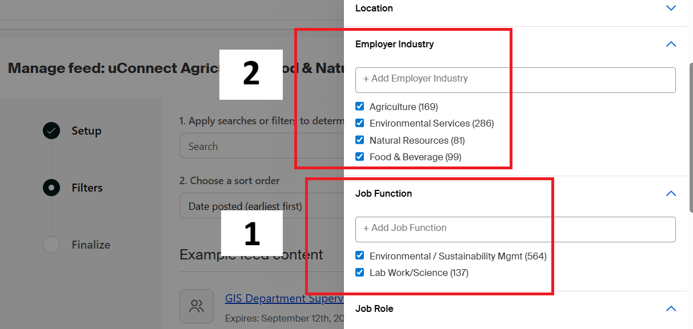Go to the Finalize step
This screenshot has height=329, width=693.
click(91, 245)
